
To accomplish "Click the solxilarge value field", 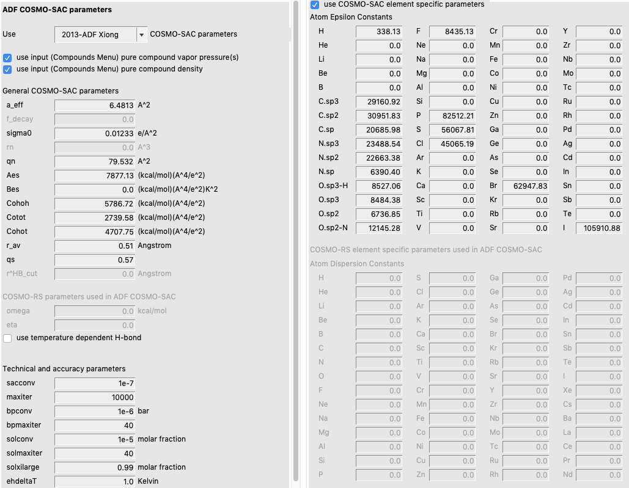I will point(95,468).
